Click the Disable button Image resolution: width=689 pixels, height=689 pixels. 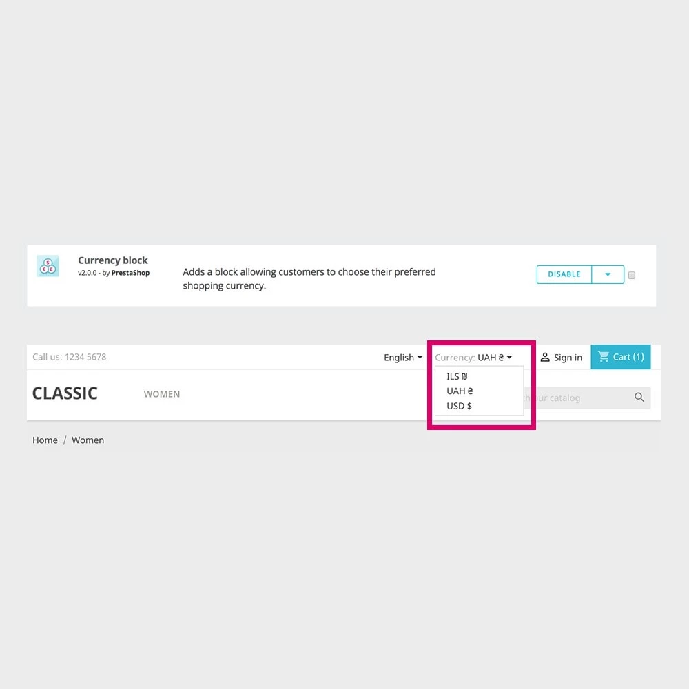[564, 274]
